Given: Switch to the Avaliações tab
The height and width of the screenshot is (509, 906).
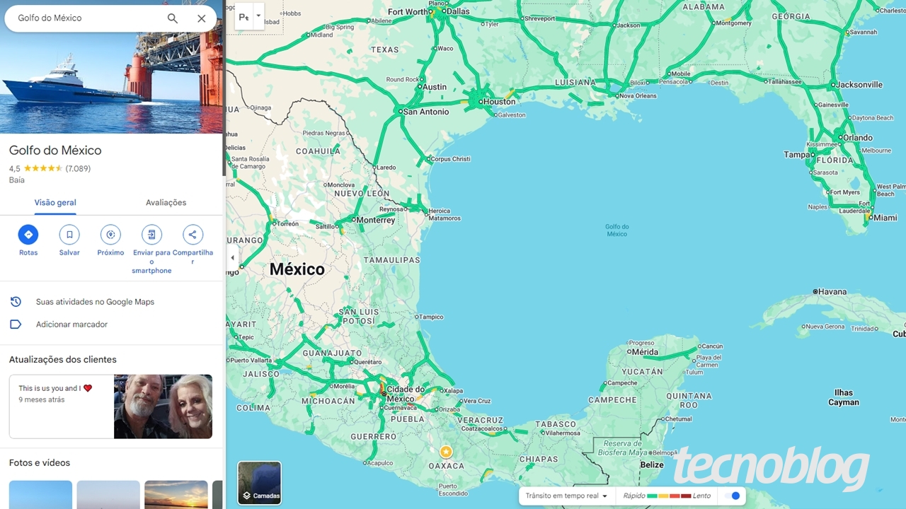Looking at the screenshot, I should pos(166,203).
